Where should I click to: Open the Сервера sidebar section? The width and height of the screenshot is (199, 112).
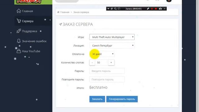pos(28,21)
